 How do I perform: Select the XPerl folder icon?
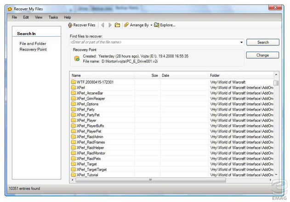tap(74, 87)
